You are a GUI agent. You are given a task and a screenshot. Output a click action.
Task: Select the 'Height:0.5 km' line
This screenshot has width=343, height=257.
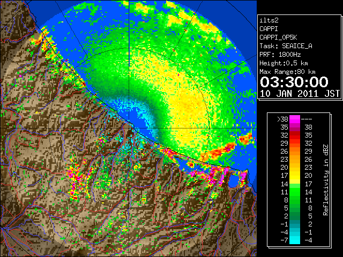pos(284,63)
